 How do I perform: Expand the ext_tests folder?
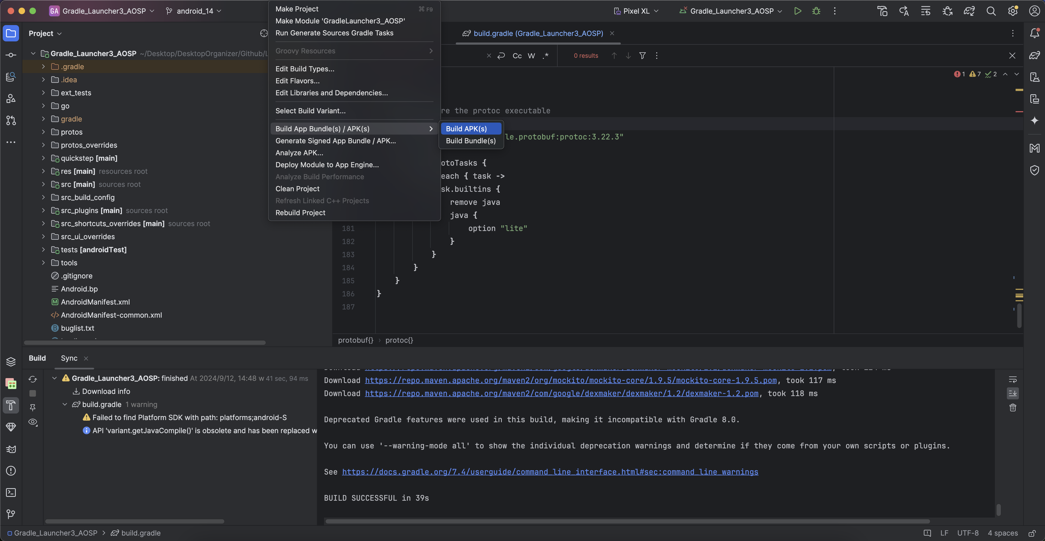click(43, 93)
